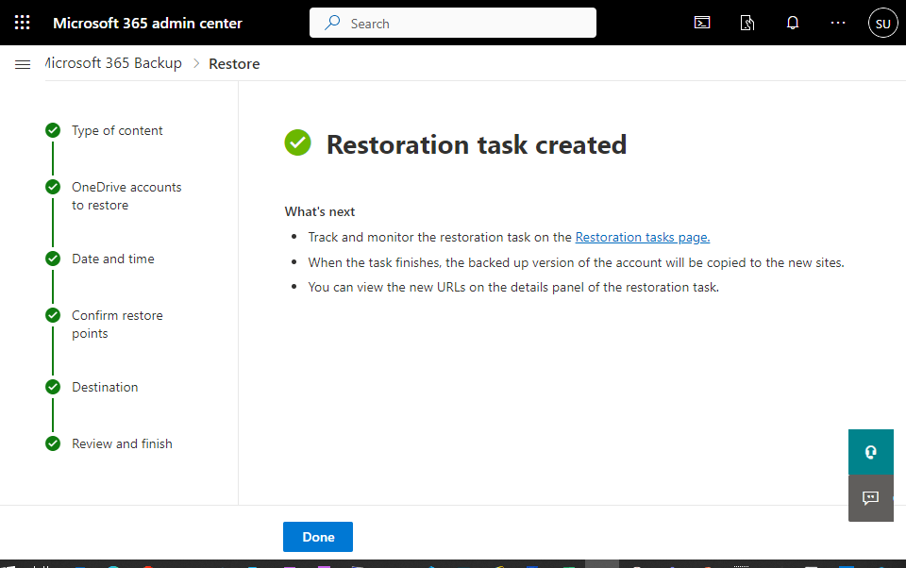Screen dimensions: 906x568
Task: Select the OneDrive accounts to restore step
Action: (x=126, y=196)
